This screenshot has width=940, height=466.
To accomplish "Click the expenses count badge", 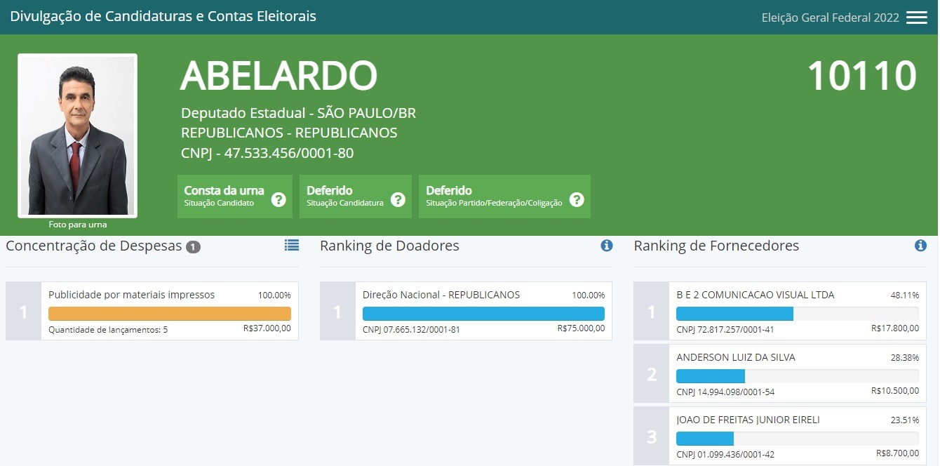I will click(x=194, y=247).
